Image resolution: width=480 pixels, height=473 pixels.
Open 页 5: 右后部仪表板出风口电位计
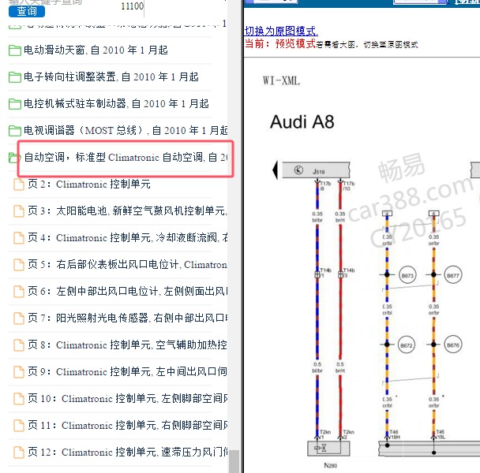point(127,264)
